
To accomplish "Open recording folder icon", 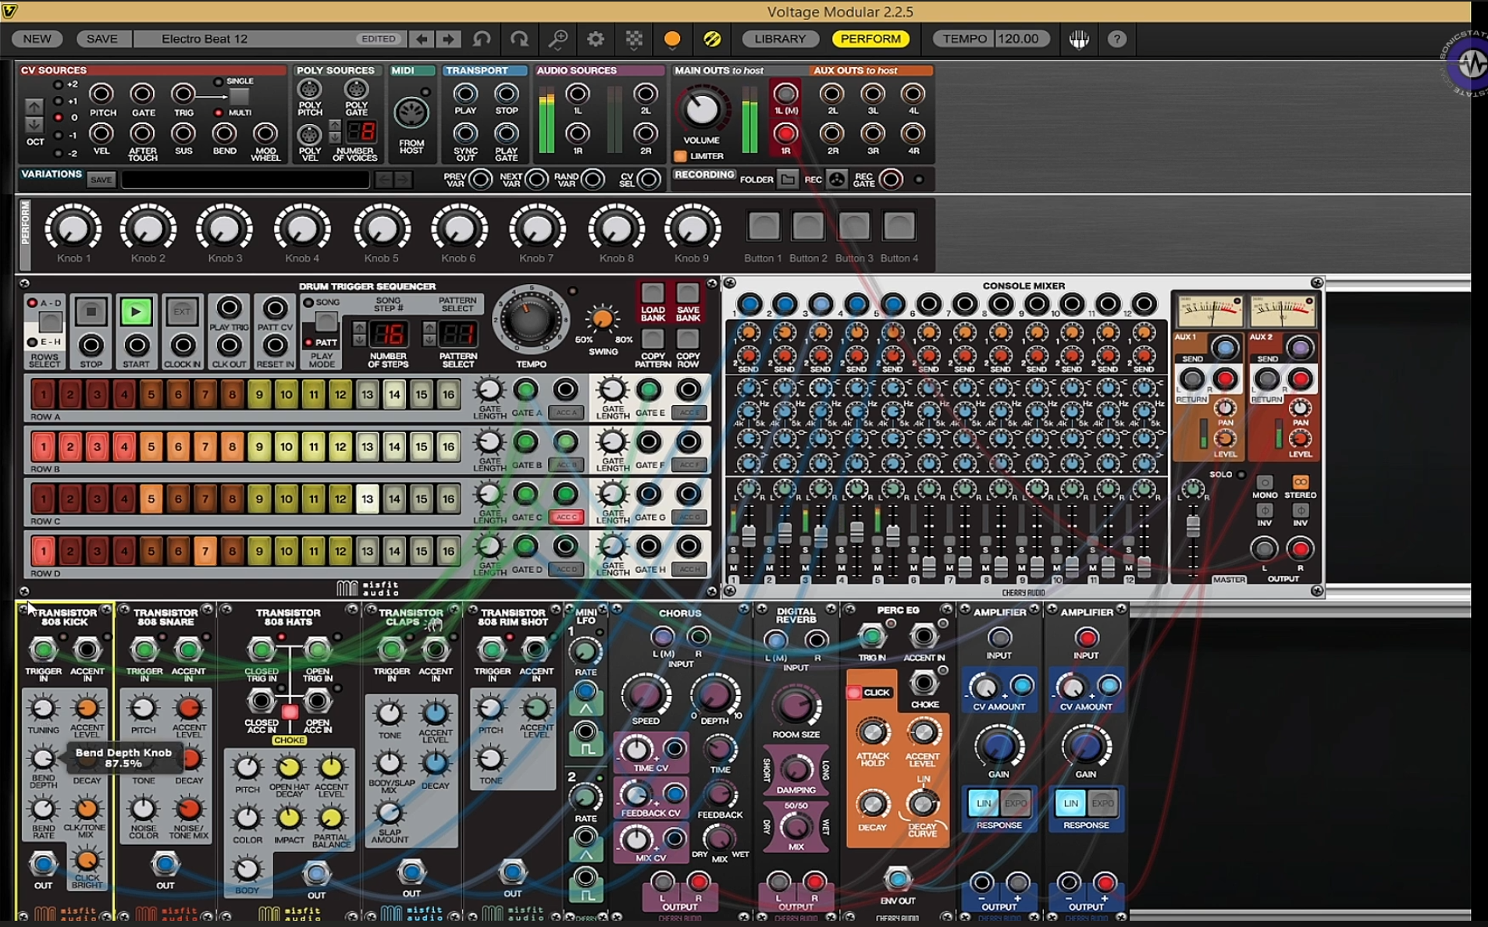I will pyautogui.click(x=788, y=179).
